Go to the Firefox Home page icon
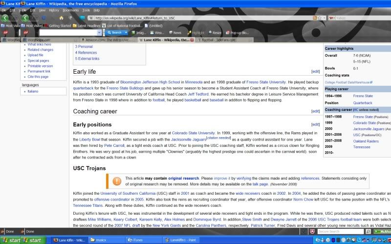This screenshot has width=391, height=244. [61, 18]
